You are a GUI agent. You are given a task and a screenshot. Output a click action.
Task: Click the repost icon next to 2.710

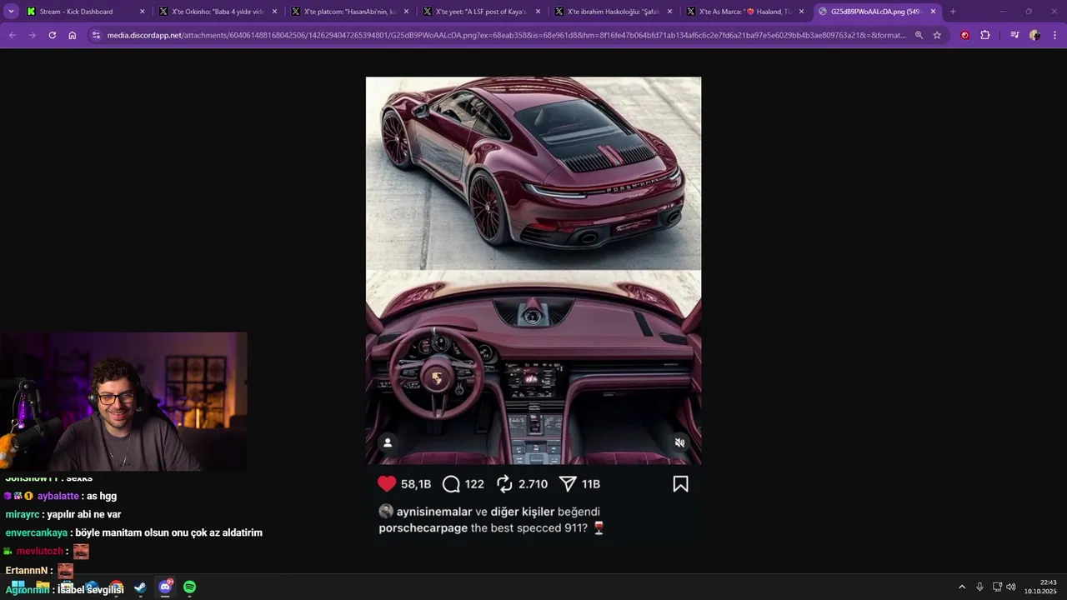[504, 483]
